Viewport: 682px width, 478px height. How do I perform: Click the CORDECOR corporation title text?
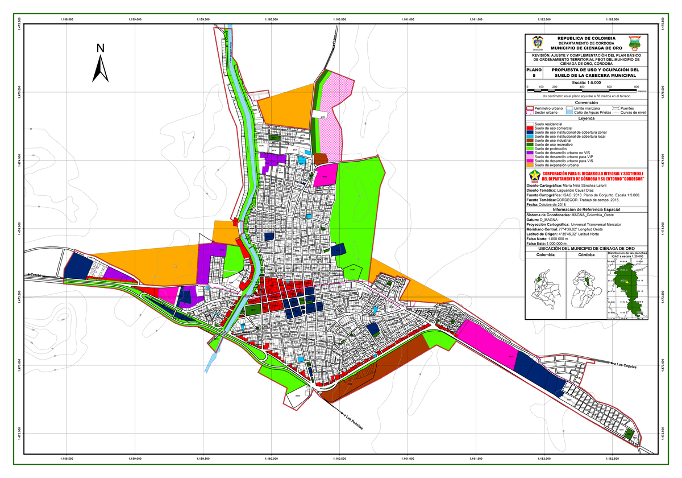pyautogui.click(x=592, y=176)
